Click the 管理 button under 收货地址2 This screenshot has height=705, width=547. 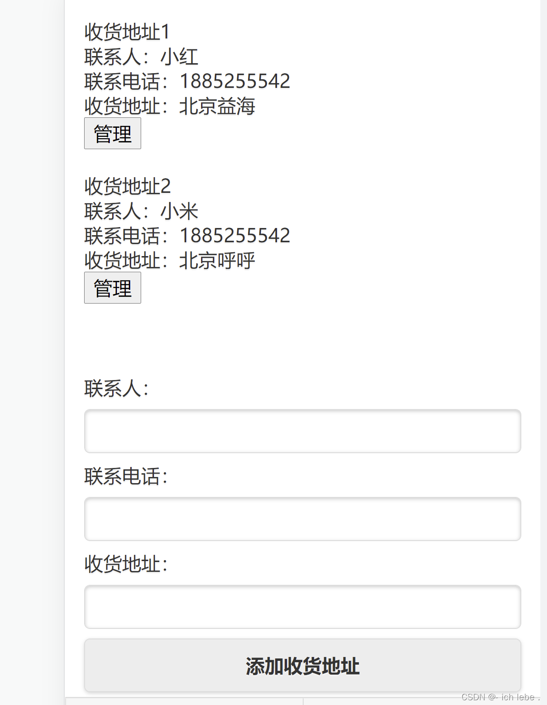coord(112,288)
